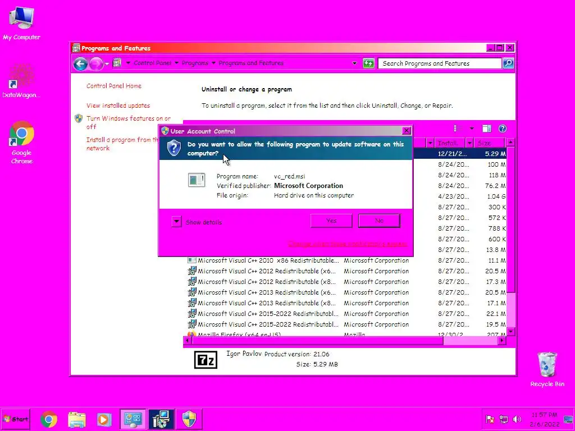Open Install a program from the network
Image resolution: width=575 pixels, height=431 pixels.
[122, 144]
